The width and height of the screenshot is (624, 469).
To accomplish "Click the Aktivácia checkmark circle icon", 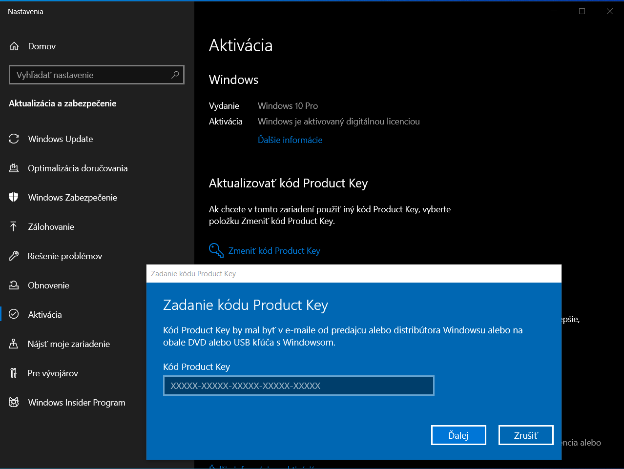I will click(14, 314).
